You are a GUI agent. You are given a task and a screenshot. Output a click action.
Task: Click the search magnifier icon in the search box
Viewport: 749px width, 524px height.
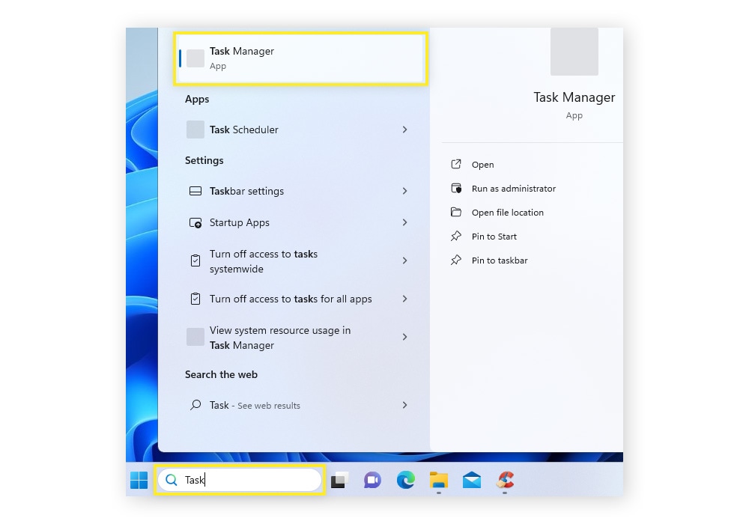click(172, 480)
